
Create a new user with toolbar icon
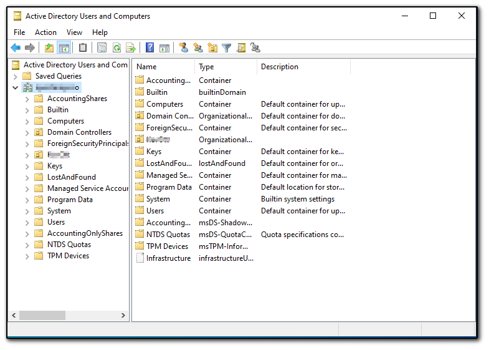183,48
